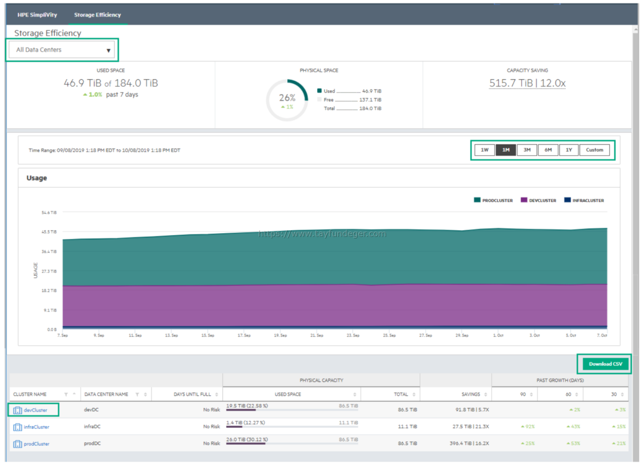Screen dimensions: 644x468
Task: Select the Storage Efficiency tab
Action: tap(97, 15)
